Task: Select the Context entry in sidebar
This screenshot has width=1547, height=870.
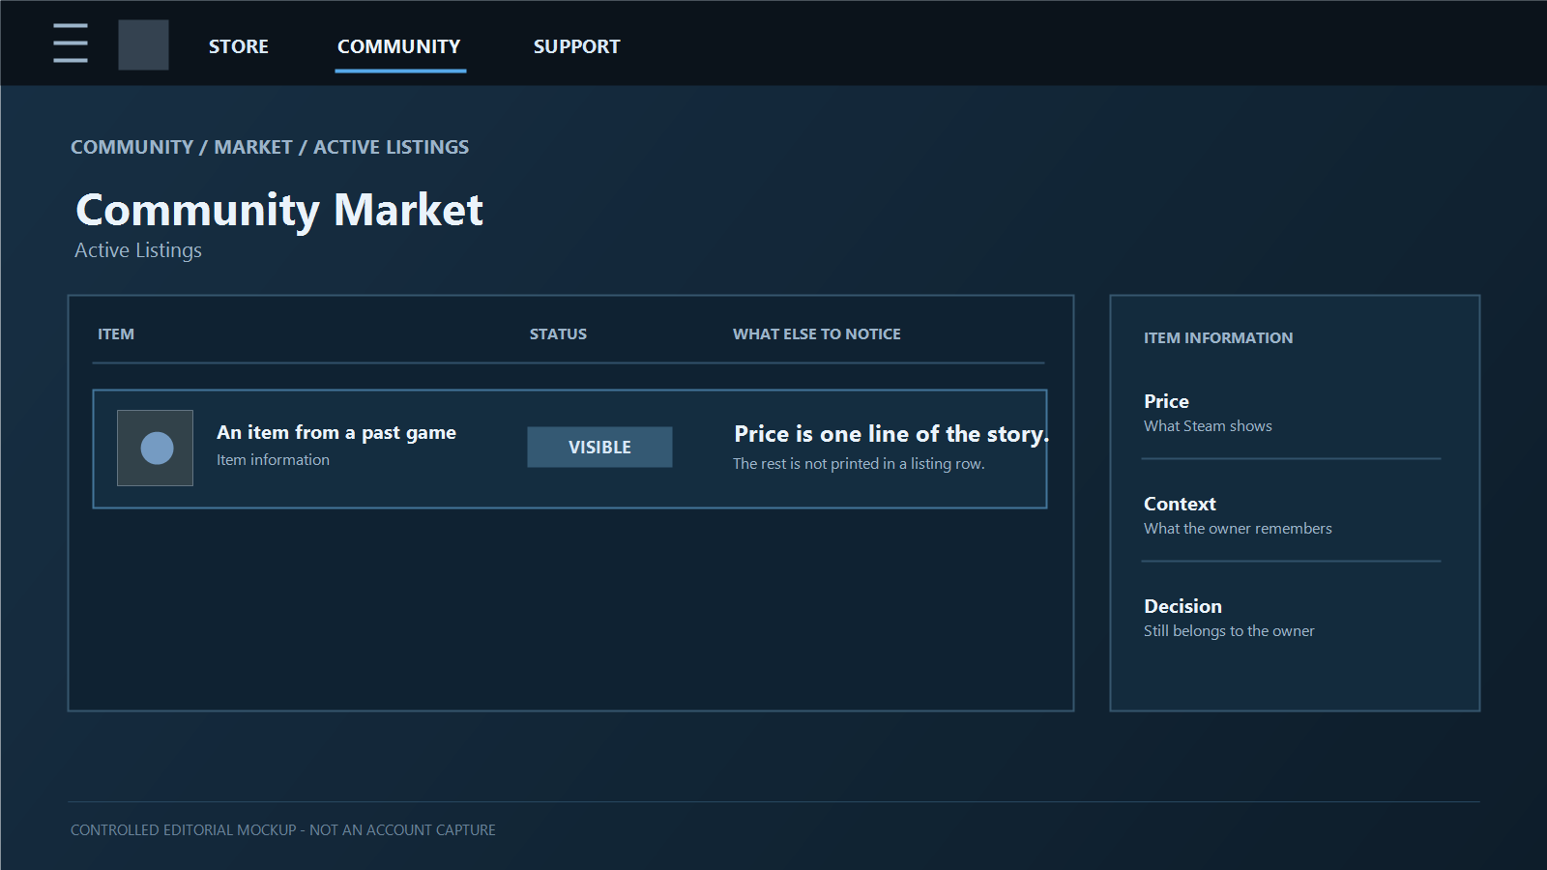Action: pyautogui.click(x=1180, y=504)
